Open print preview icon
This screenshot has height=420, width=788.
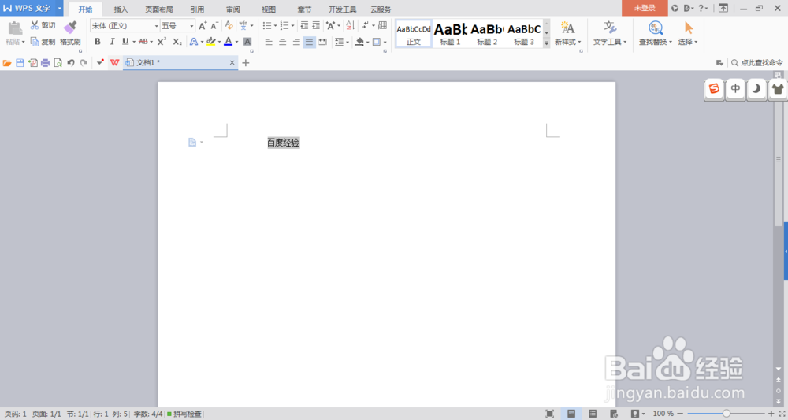(x=58, y=63)
